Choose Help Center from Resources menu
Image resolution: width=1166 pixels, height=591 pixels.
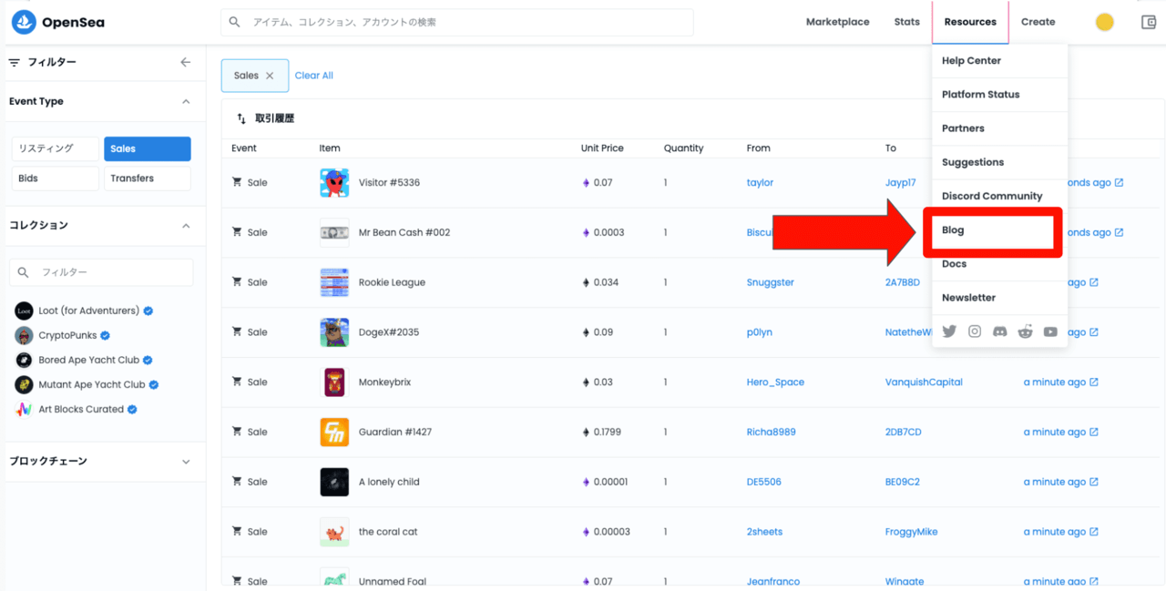click(x=999, y=61)
